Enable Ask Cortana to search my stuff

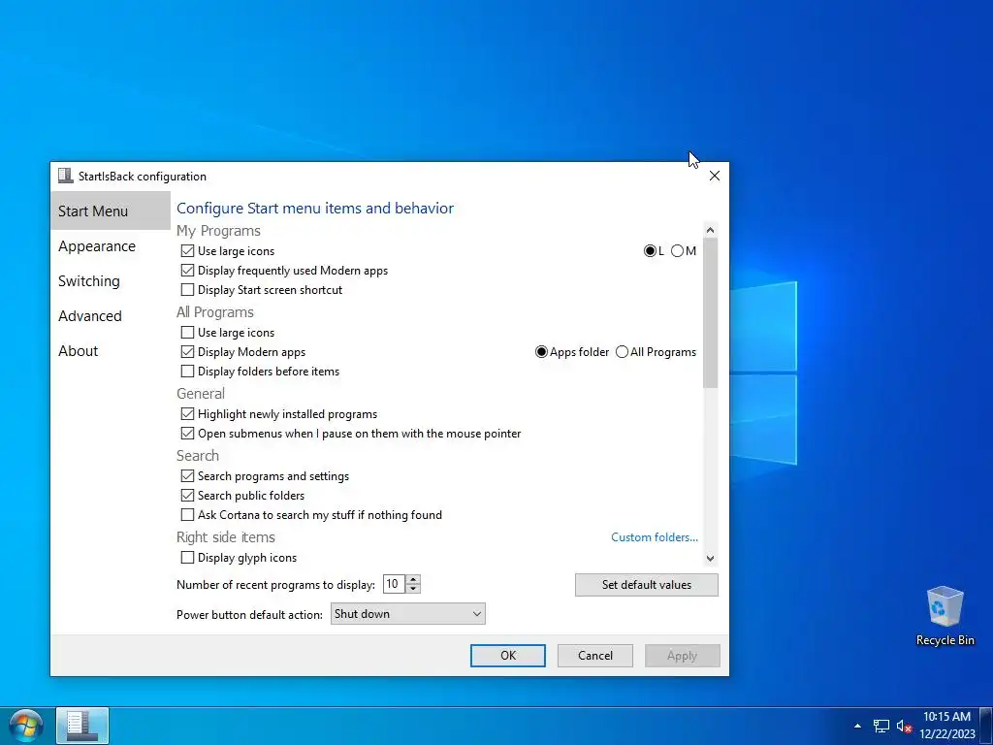click(187, 514)
